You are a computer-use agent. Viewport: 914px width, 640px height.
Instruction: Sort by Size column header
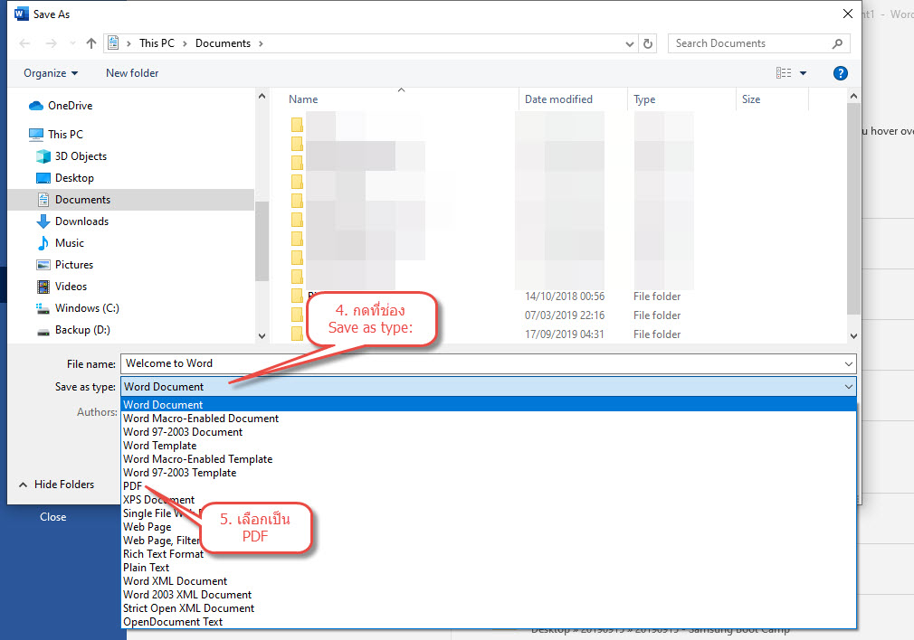click(x=751, y=99)
